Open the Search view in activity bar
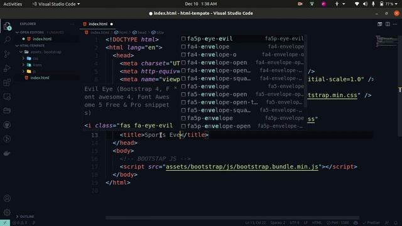The height and width of the screenshot is (226, 402). point(7,40)
